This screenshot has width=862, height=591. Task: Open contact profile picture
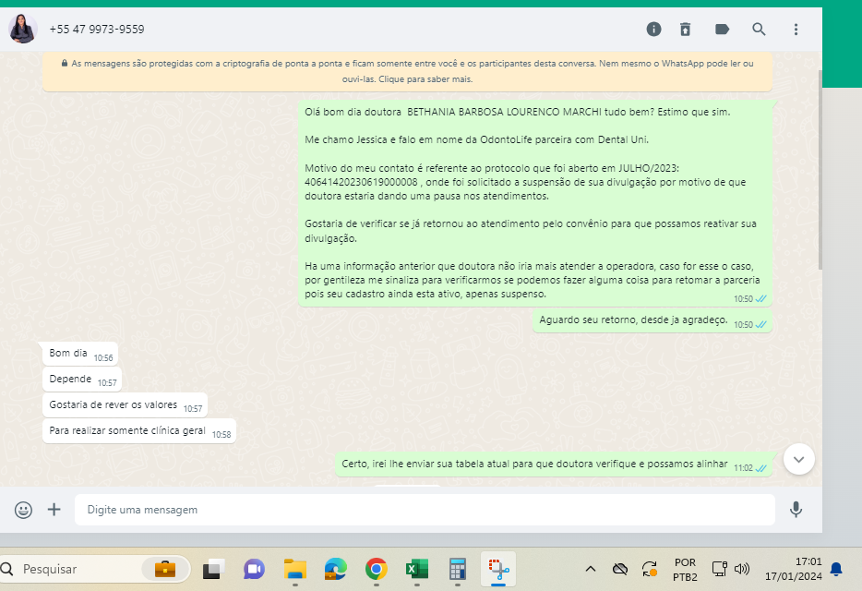(23, 30)
